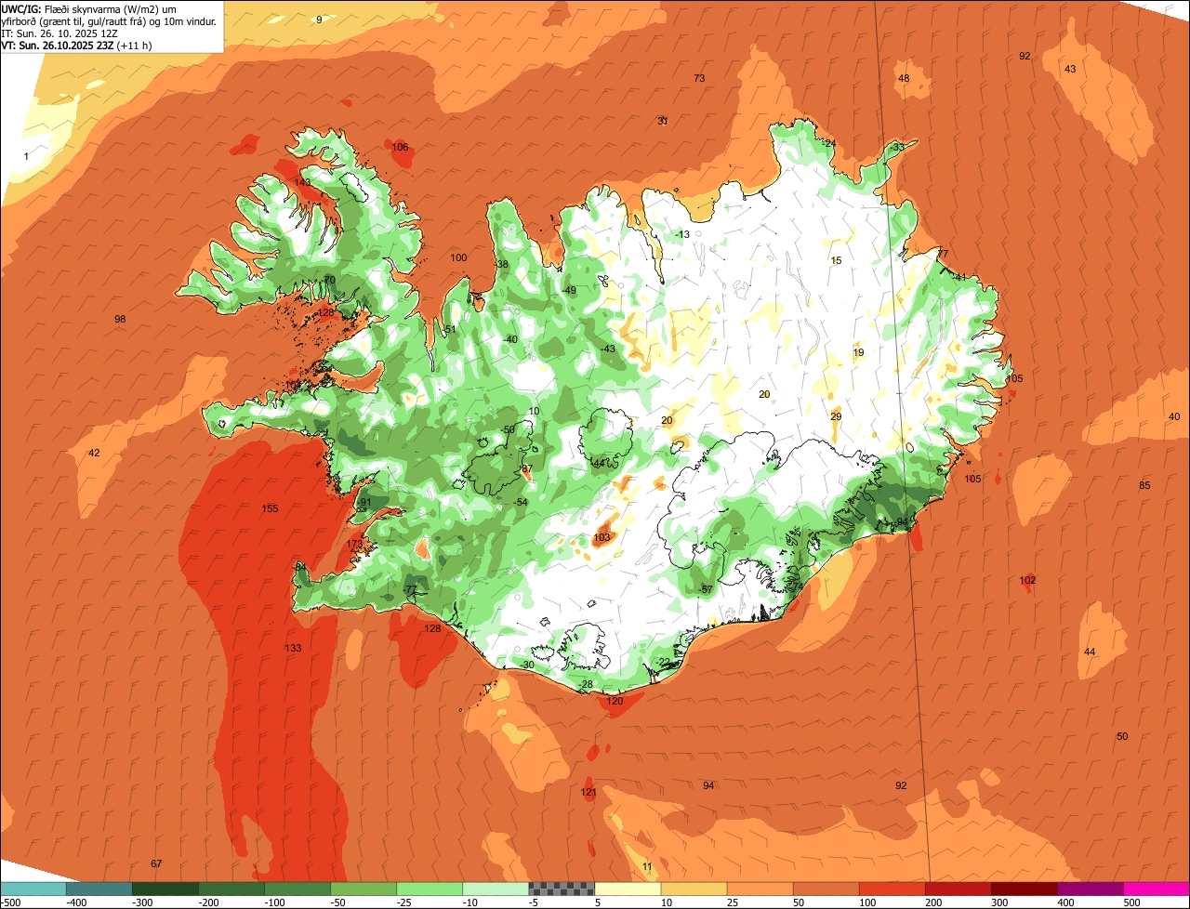Select the red legend swatch between 100 and 200
The height and width of the screenshot is (909, 1190).
click(893, 889)
